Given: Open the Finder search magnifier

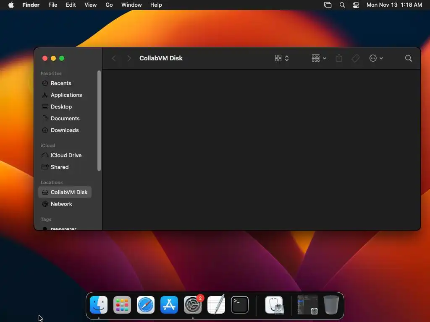Looking at the screenshot, I should point(408,58).
